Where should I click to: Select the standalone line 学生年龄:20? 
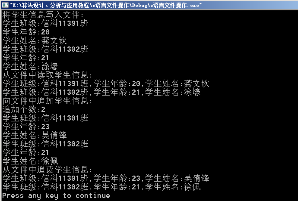coord(26,32)
